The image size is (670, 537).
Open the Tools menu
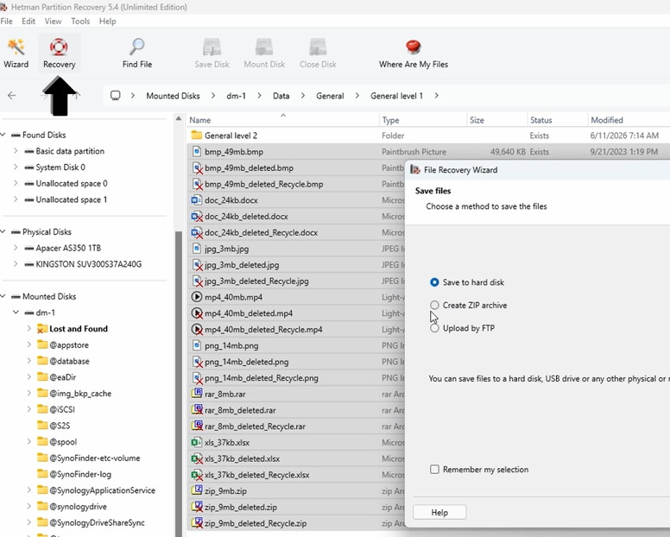tap(80, 21)
